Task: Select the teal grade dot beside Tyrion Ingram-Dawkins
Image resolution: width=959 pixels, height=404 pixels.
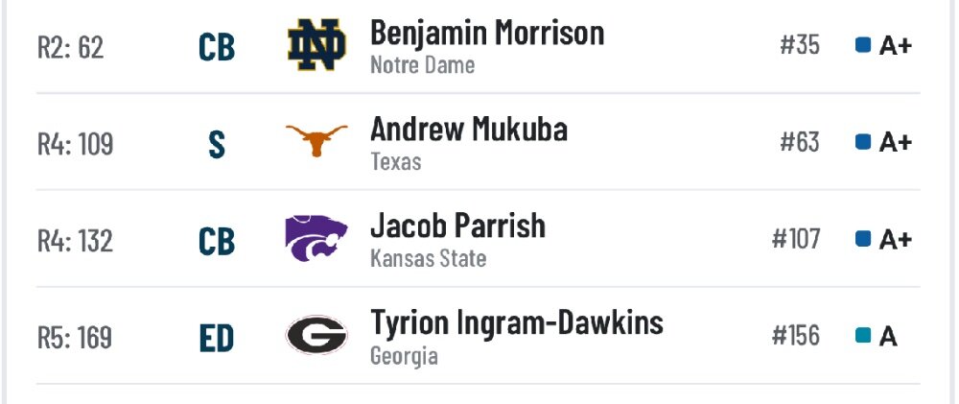Action: [863, 336]
